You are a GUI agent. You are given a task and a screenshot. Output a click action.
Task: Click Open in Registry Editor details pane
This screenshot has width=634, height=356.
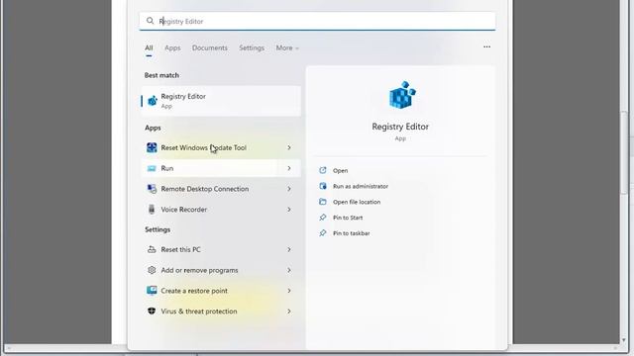click(340, 171)
